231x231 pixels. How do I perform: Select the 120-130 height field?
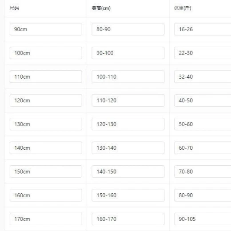click(128, 124)
